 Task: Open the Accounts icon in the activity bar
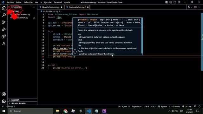pyautogui.click(x=4, y=94)
